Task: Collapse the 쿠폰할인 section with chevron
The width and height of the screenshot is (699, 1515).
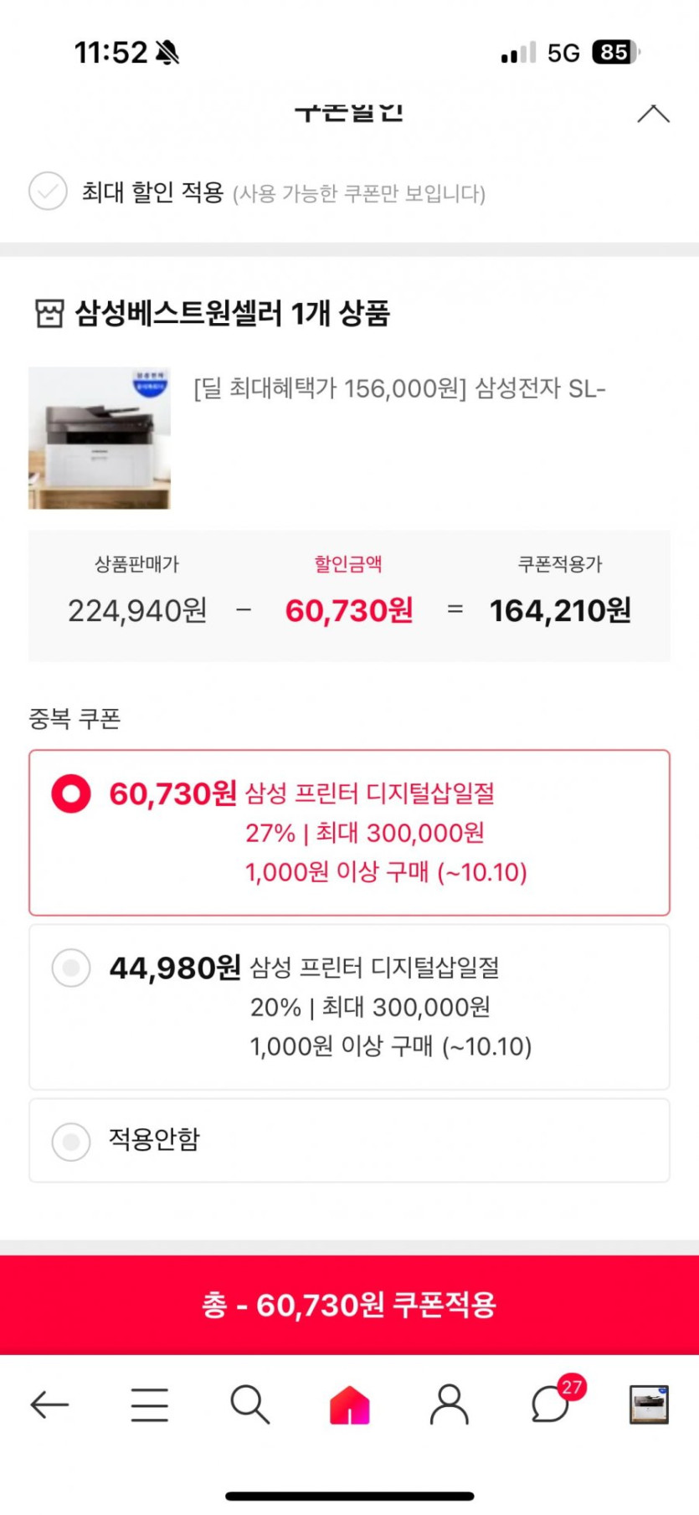Action: (653, 115)
